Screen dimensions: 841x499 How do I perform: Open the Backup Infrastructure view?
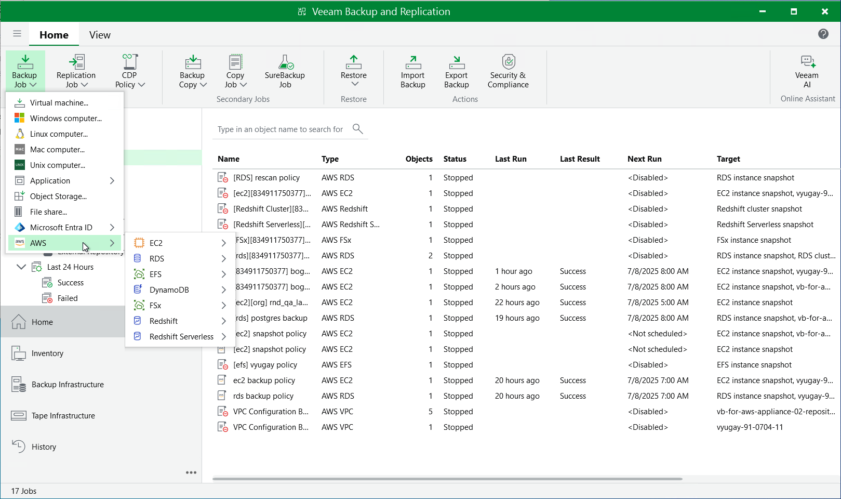coord(68,385)
